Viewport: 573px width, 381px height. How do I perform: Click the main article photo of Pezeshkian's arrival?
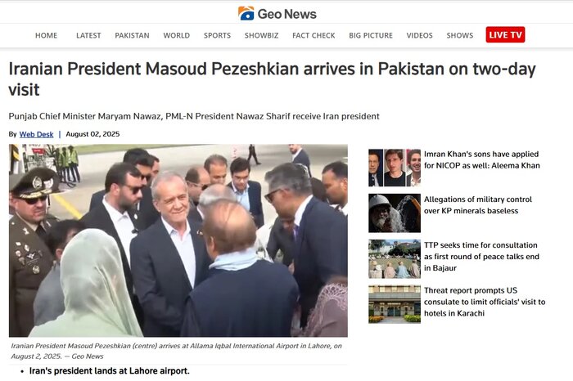point(178,240)
